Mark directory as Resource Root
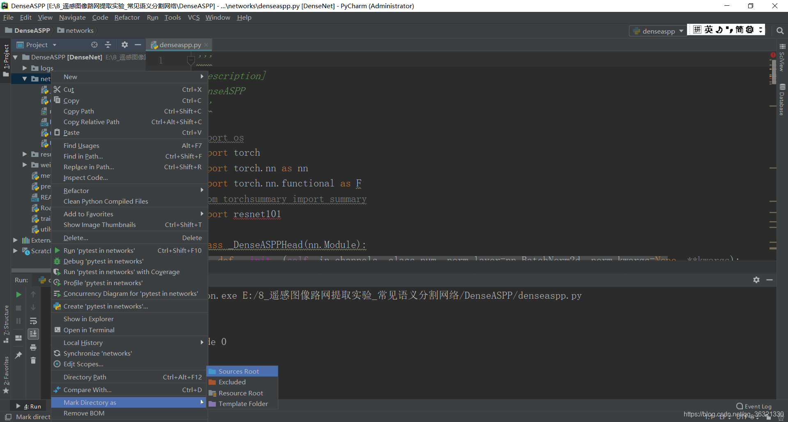Image resolution: width=788 pixels, height=422 pixels. pyautogui.click(x=242, y=393)
